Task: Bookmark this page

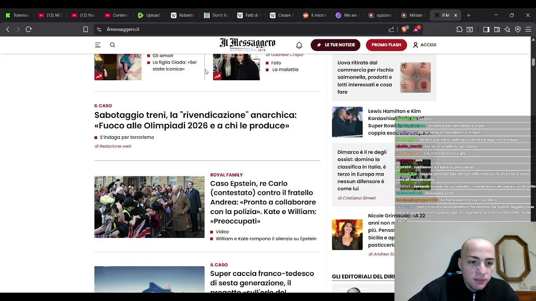Action: pos(85,29)
